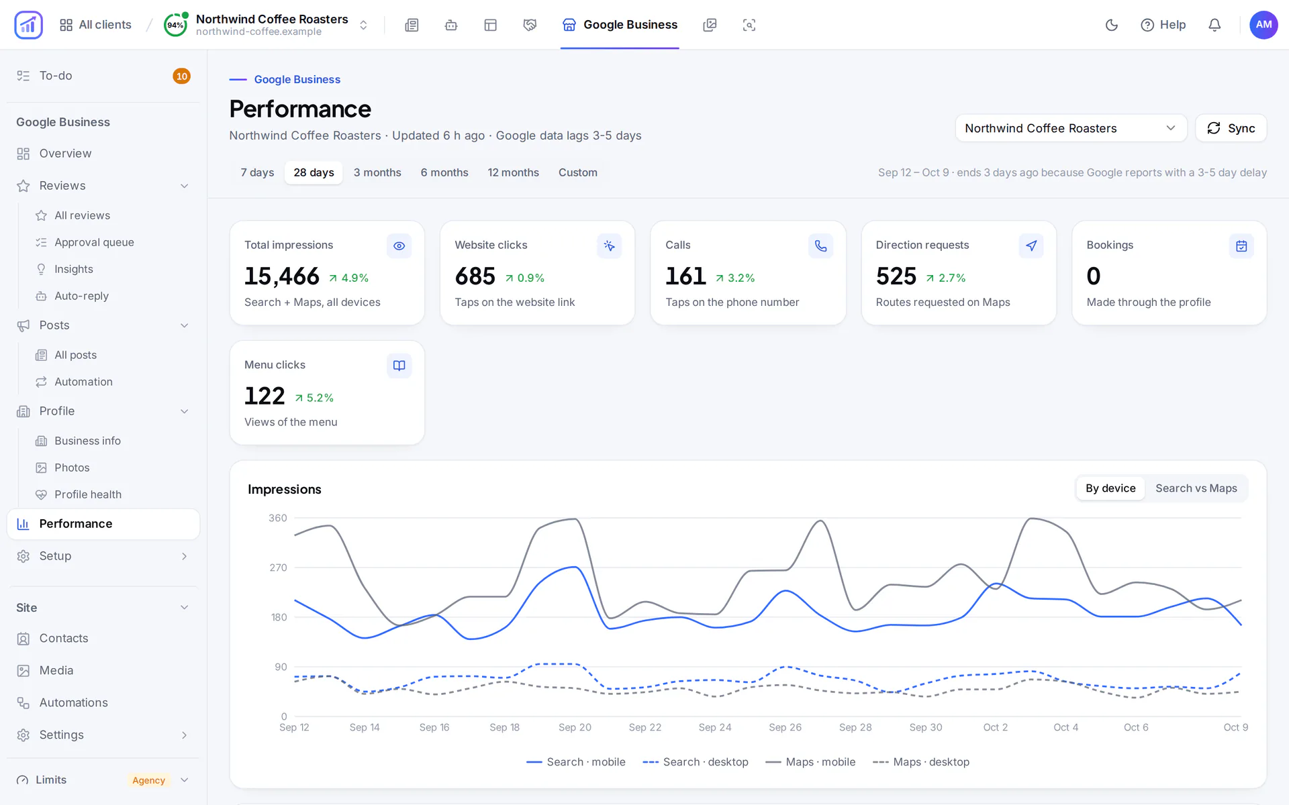Screen dimensions: 1289x805
Task: Click the cursor icon on Website clicks card
Action: [610, 246]
